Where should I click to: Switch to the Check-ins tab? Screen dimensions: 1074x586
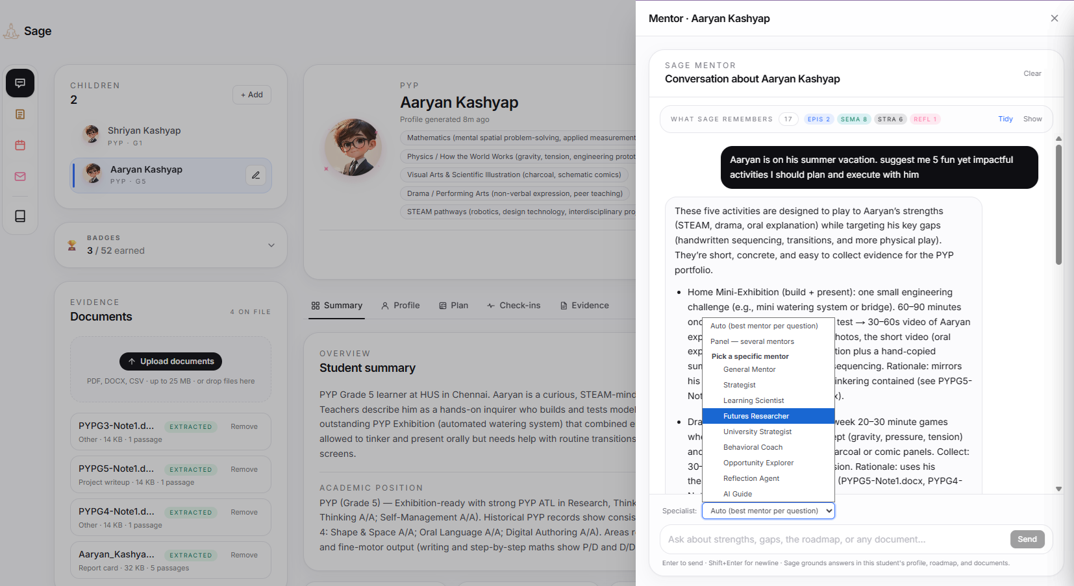[x=513, y=306]
